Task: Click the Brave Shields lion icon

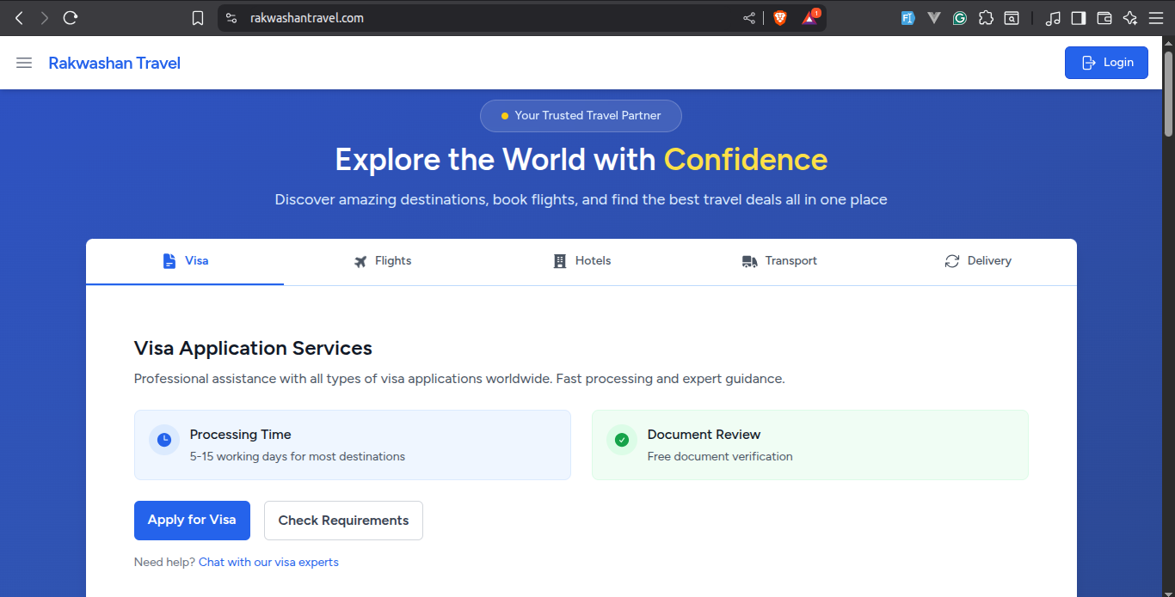Action: click(x=780, y=18)
